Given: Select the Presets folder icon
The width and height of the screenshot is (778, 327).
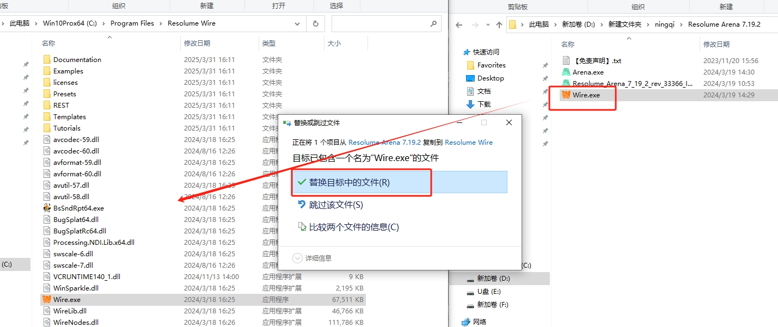Looking at the screenshot, I should point(47,94).
